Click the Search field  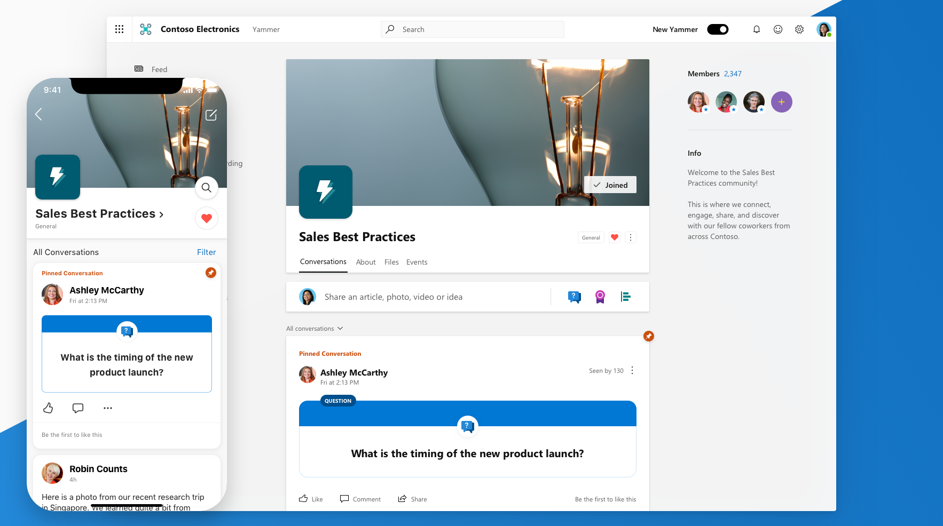(x=473, y=29)
